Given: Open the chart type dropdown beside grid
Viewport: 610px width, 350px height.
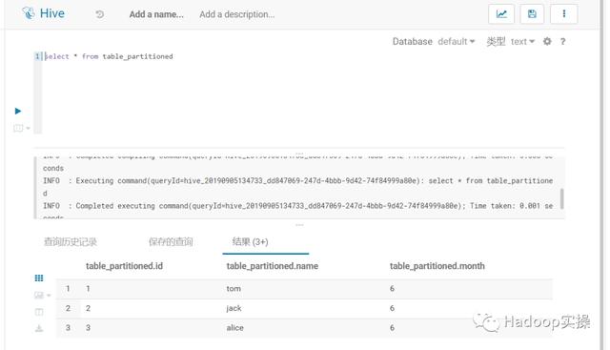Looking at the screenshot, I should point(42,295).
